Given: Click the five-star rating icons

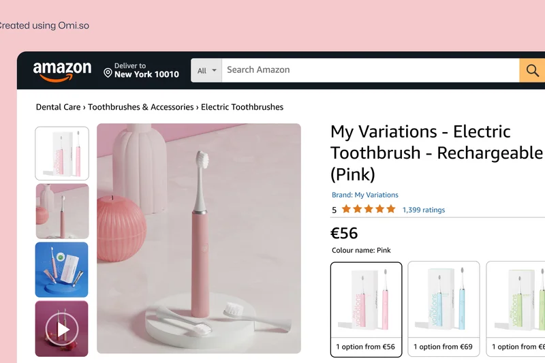Looking at the screenshot, I should click(x=368, y=210).
